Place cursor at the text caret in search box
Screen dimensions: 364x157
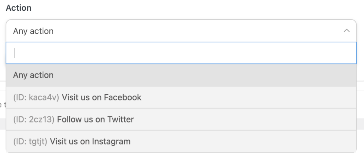click(15, 53)
